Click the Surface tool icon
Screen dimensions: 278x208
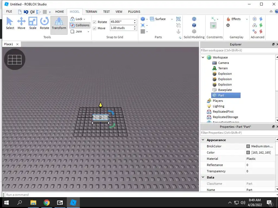[x=152, y=19]
